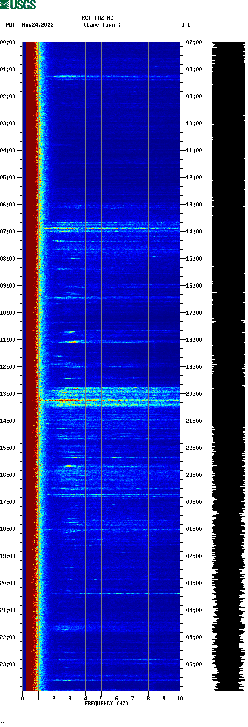Select the '(Cape Town )' location label
Viewport: 248px width, 727px height.
point(102,25)
